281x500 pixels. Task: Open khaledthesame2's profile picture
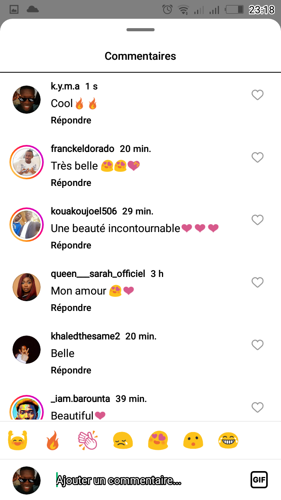pyautogui.click(x=27, y=350)
